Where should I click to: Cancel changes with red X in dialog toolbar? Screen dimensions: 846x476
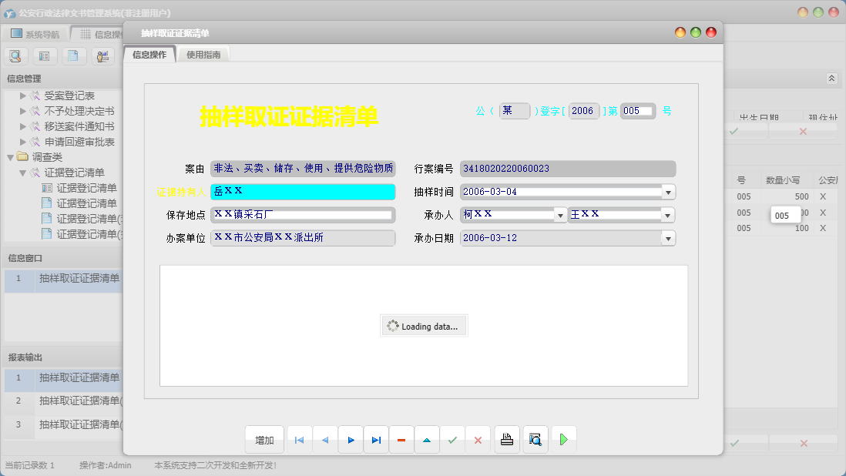click(x=478, y=440)
